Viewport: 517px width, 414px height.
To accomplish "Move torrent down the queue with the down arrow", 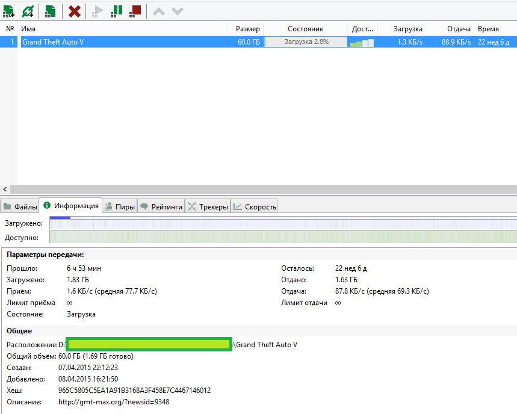I will 178,12.
